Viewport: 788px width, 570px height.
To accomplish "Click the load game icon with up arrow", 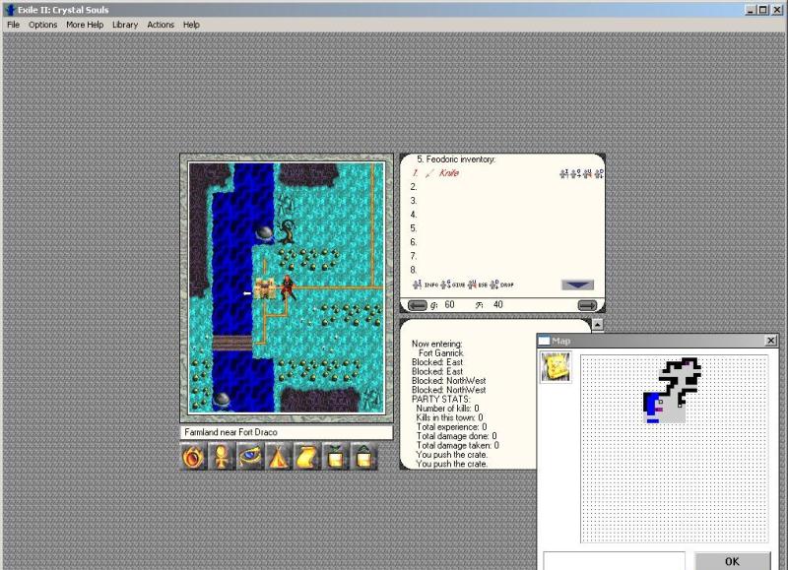I will (363, 458).
